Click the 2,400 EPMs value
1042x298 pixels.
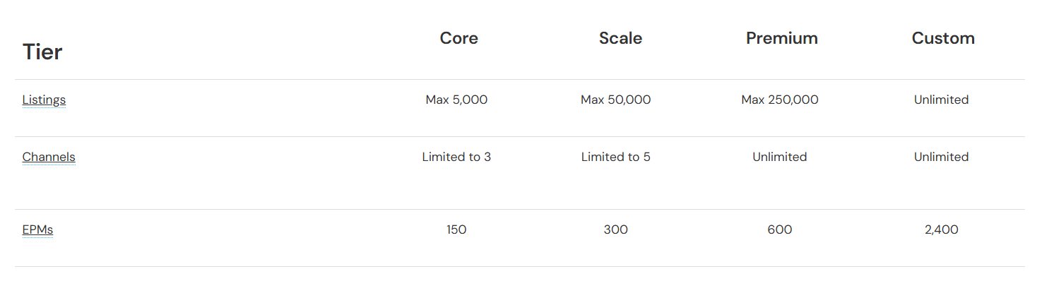tap(941, 230)
